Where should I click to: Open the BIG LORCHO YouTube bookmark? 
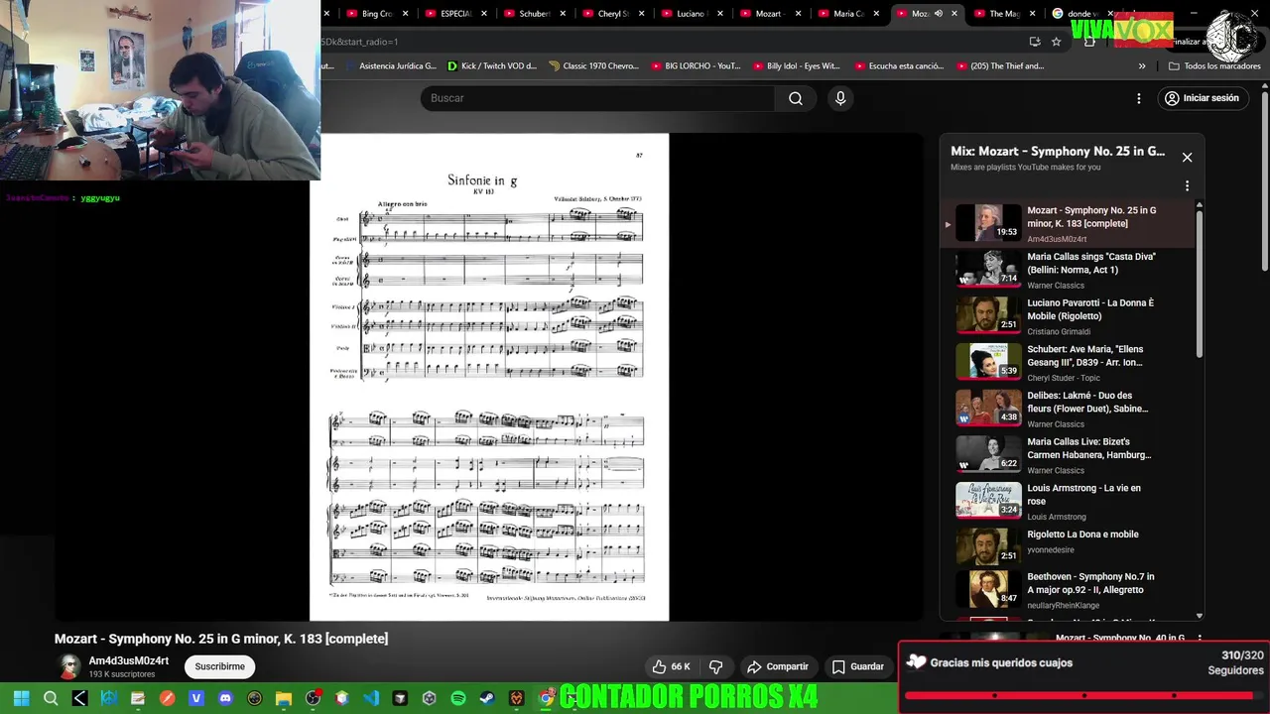[696, 66]
